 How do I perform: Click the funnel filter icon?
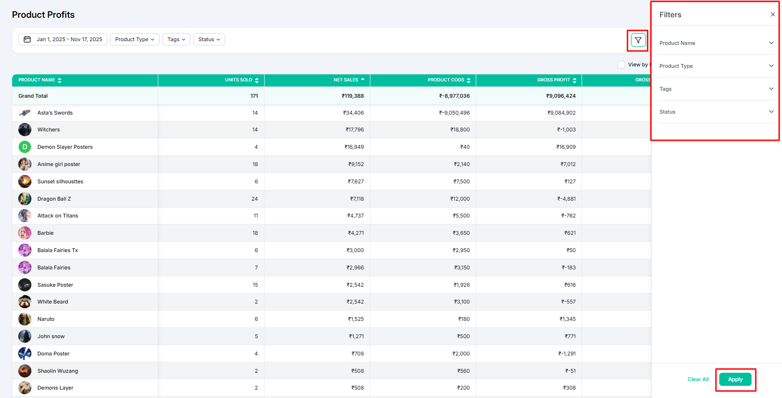coord(638,40)
